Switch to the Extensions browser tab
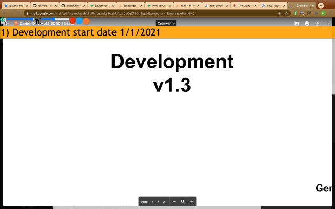This screenshot has width=335, height=209. click(x=16, y=6)
